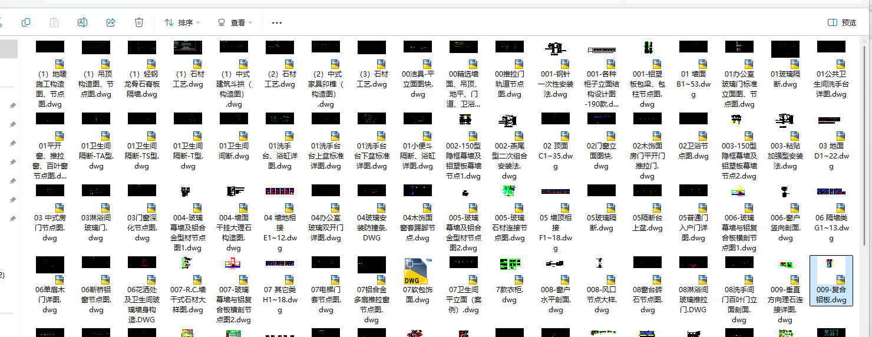This screenshot has height=337, width=872.
Task: Click the topmost pin icon in left sidebar
Action: [x=12, y=105]
